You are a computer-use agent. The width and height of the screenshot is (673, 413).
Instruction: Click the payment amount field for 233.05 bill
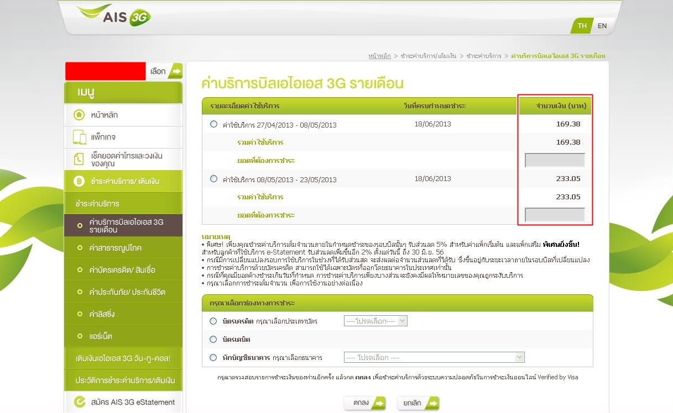pyautogui.click(x=555, y=215)
